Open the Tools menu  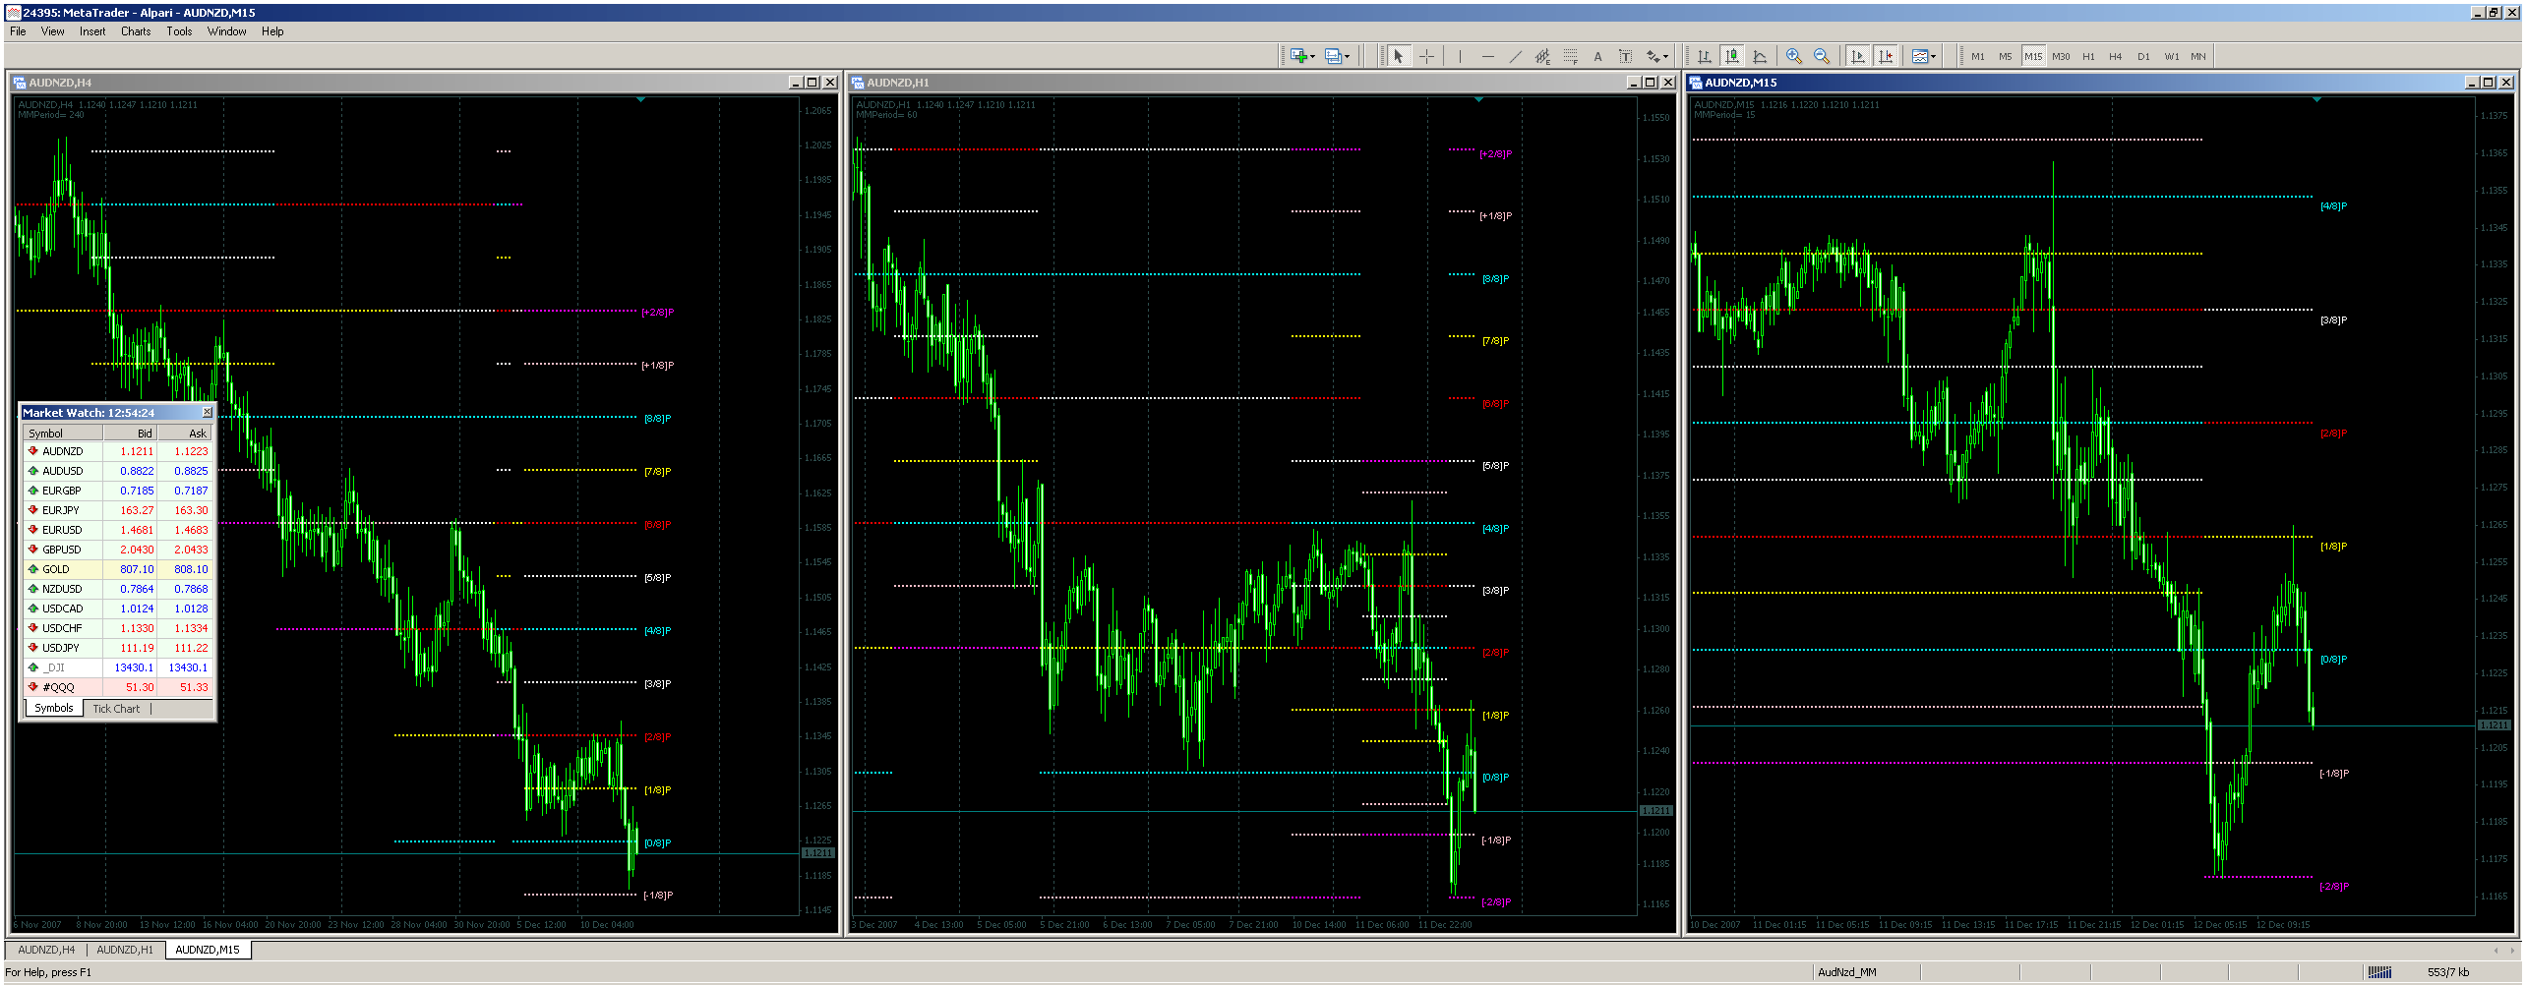(x=179, y=31)
